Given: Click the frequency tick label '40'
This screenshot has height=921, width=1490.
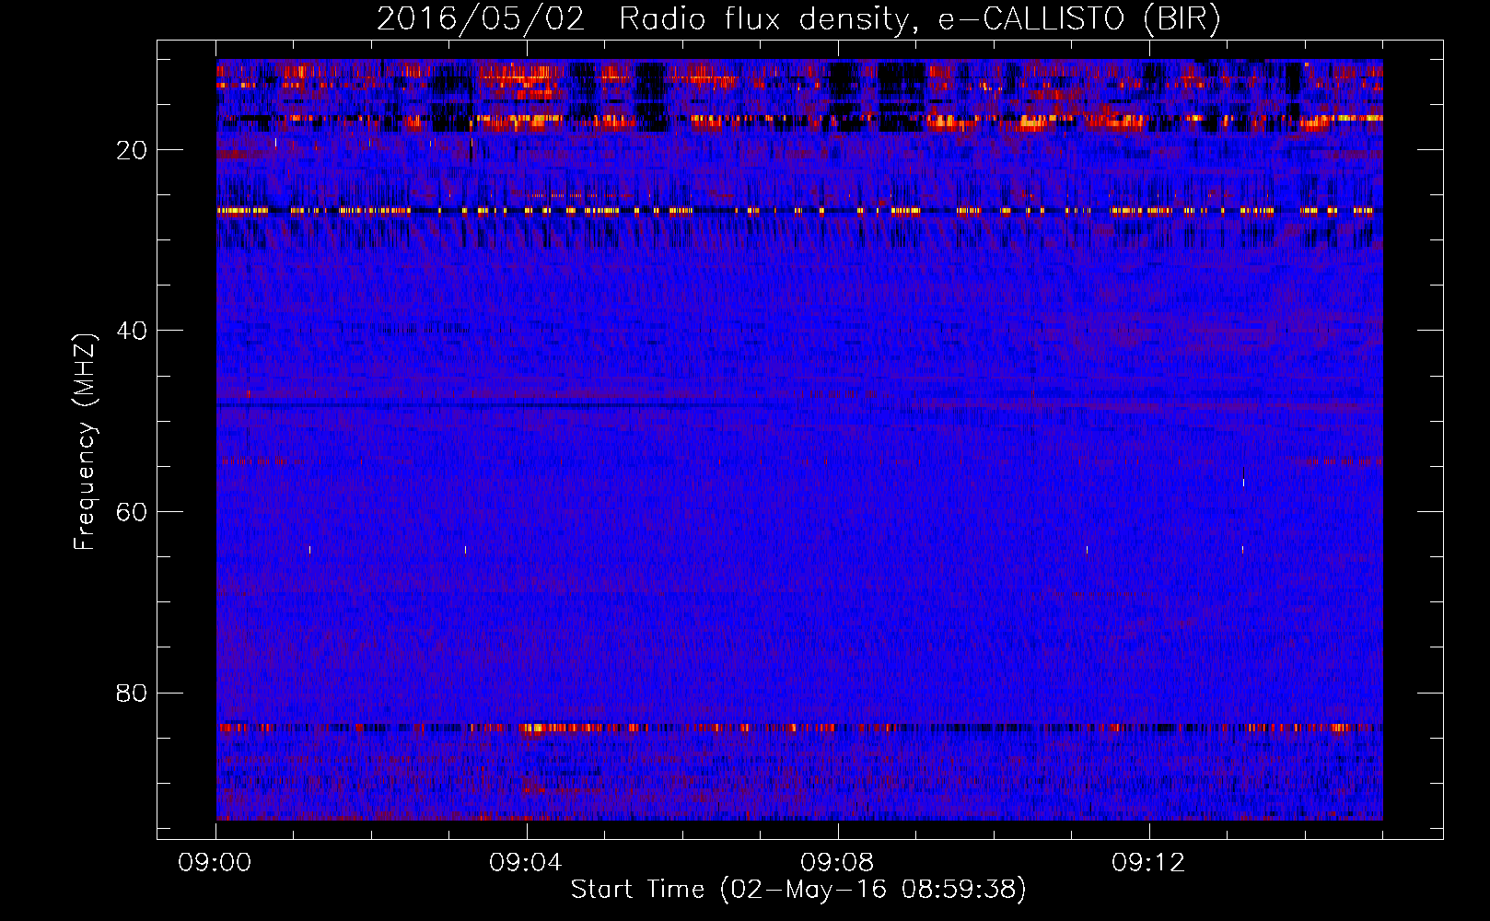Looking at the screenshot, I should 133,331.
